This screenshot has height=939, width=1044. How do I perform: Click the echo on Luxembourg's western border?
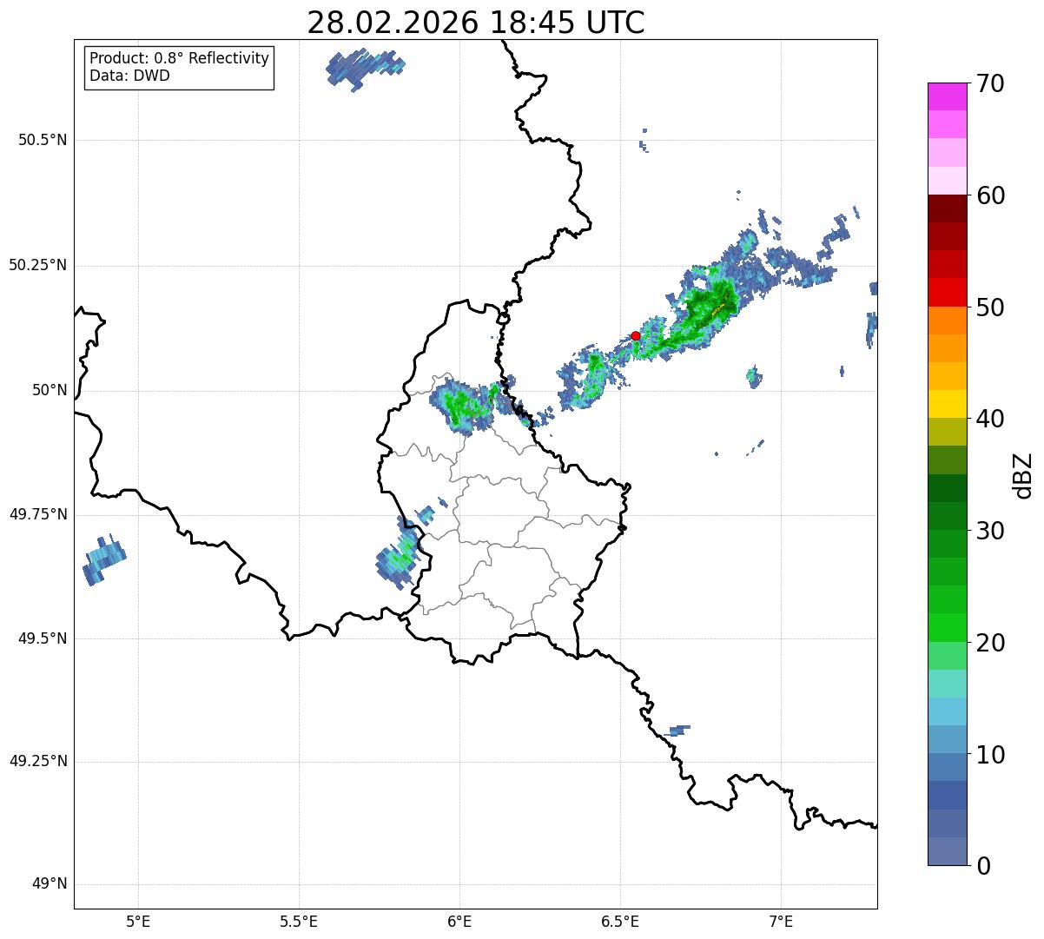click(x=401, y=552)
